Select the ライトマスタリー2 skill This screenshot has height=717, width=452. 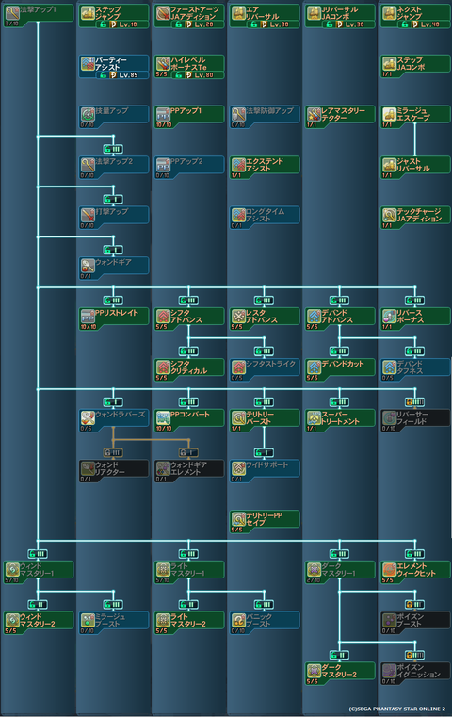point(189,624)
